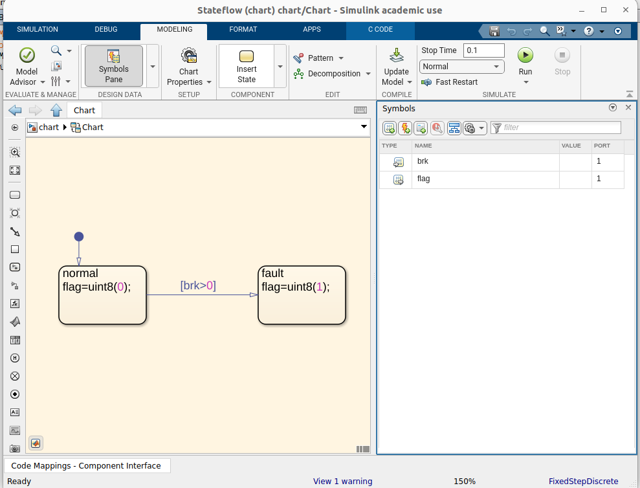The height and width of the screenshot is (488, 640).
Task: Switch to the SIMULATION tab
Action: (38, 29)
